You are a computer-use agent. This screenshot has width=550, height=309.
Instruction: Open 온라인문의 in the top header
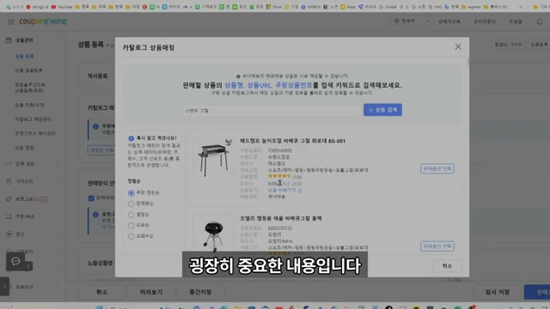(x=485, y=21)
